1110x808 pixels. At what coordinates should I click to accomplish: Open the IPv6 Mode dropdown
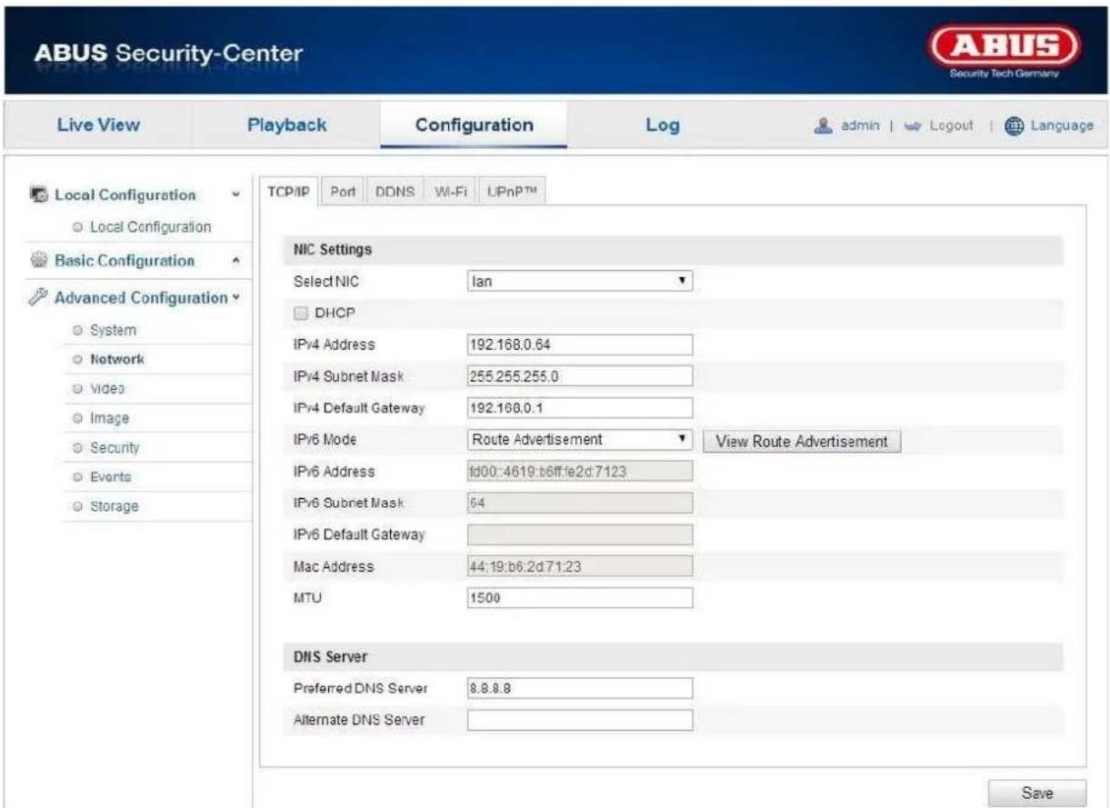click(579, 440)
